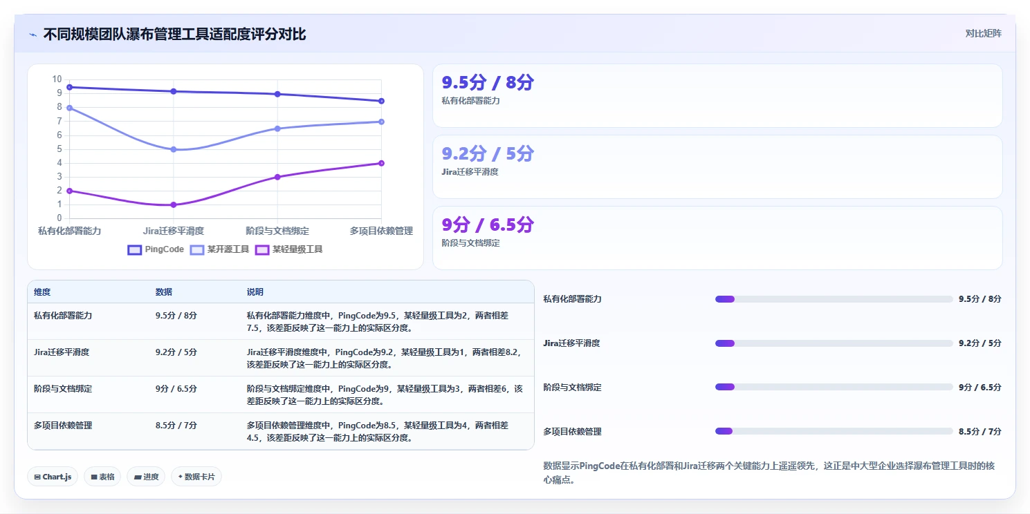Click 某开源工具 data point at 阶段与文档绑定
Screen dimensions: 1030x514
pos(277,128)
